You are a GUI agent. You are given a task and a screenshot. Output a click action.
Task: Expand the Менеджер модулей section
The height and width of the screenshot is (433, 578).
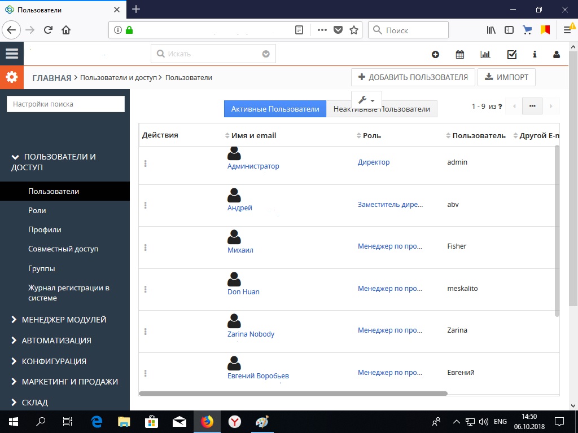pyautogui.click(x=64, y=320)
